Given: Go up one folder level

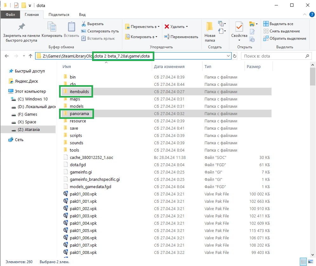Looking at the screenshot, I should pyautogui.click(x=30, y=56).
